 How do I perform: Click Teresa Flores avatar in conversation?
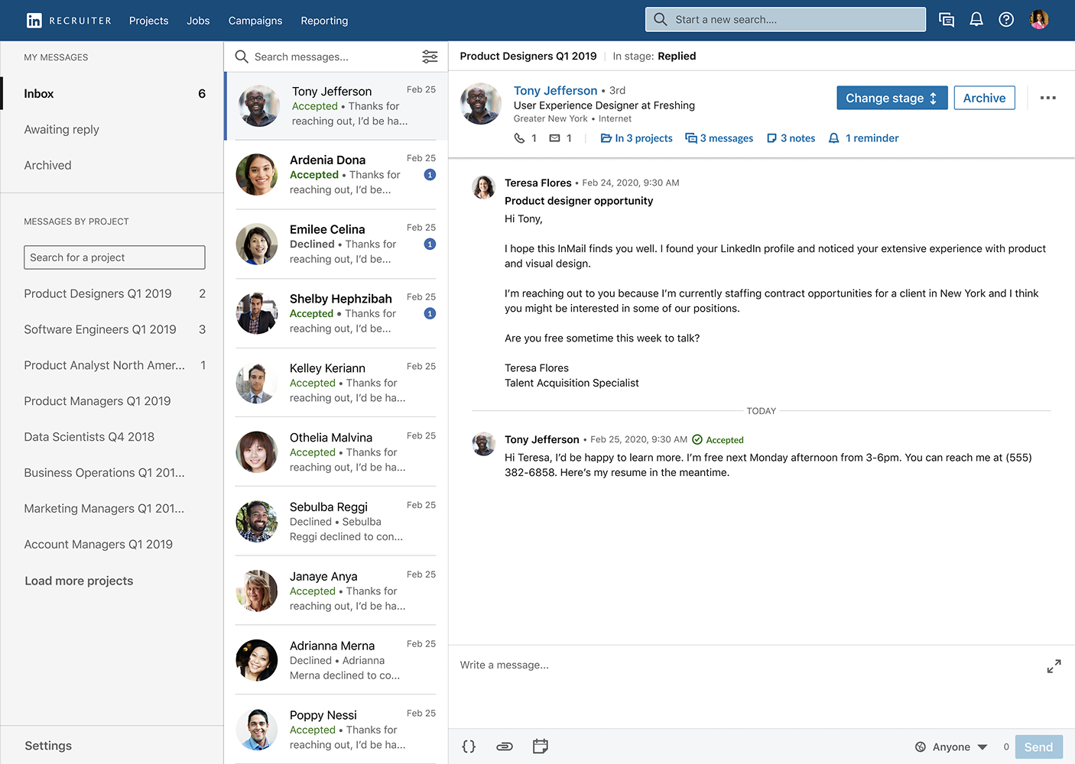click(483, 187)
